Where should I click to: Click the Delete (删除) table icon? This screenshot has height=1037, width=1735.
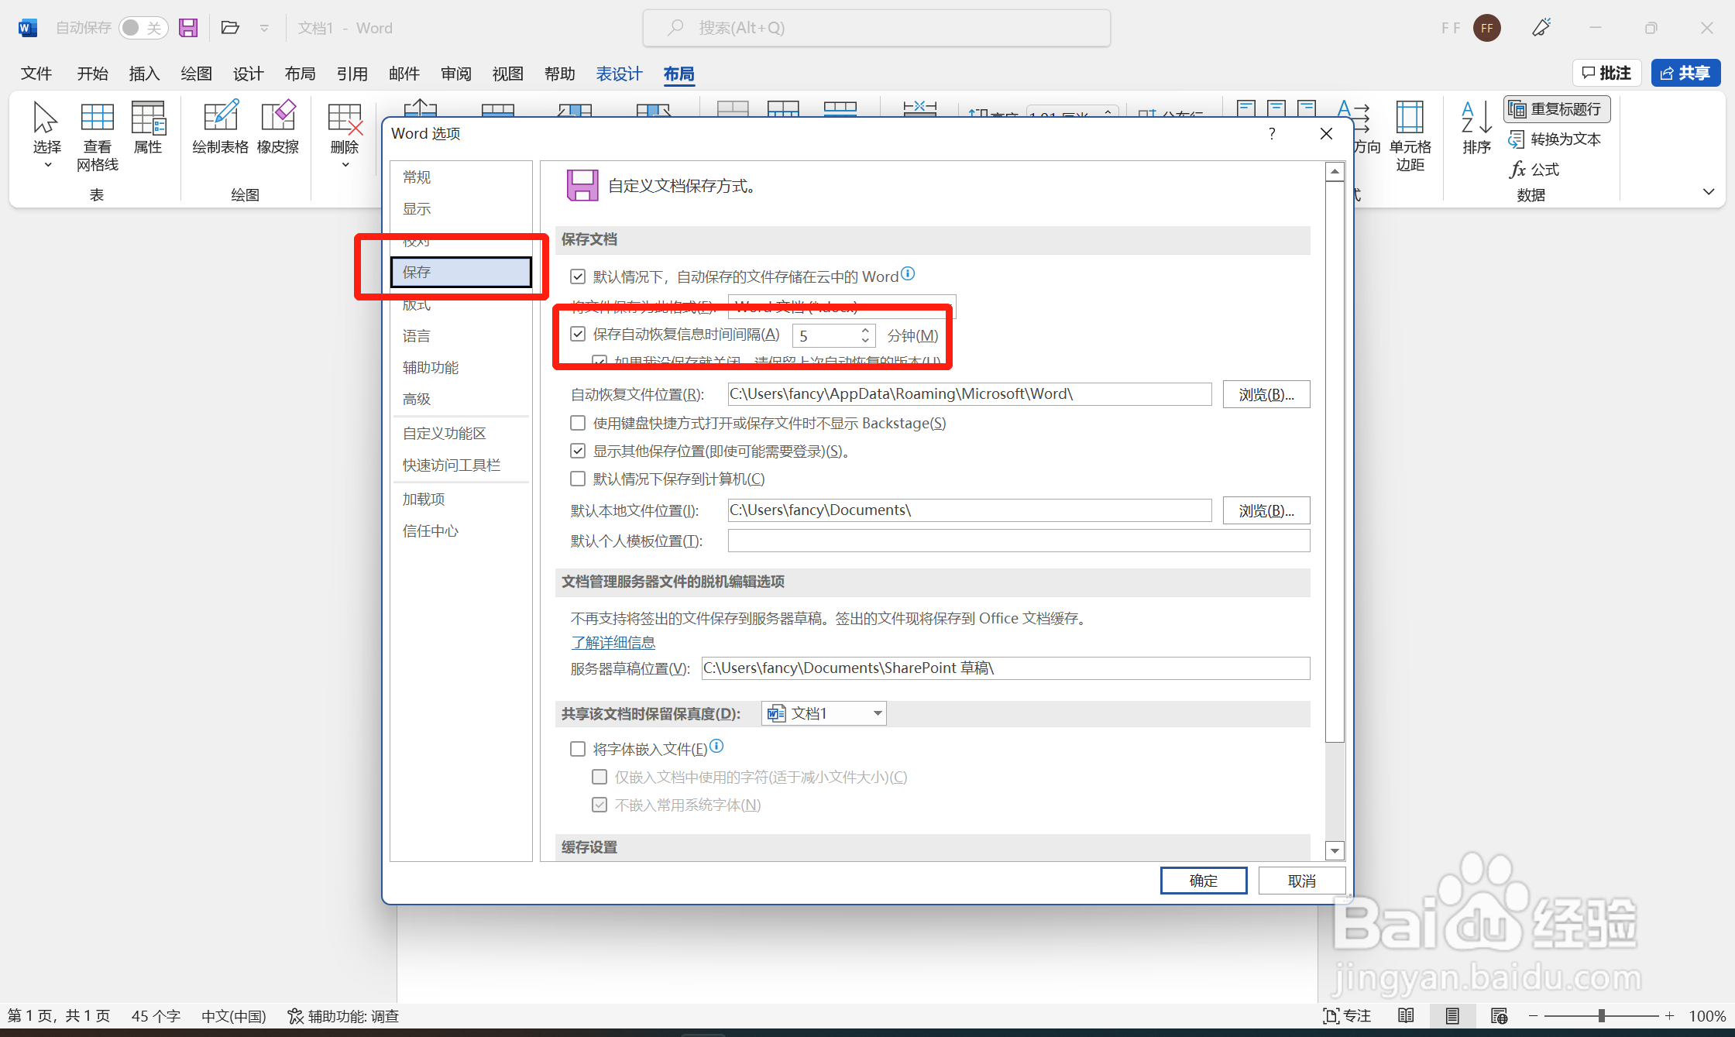(345, 118)
